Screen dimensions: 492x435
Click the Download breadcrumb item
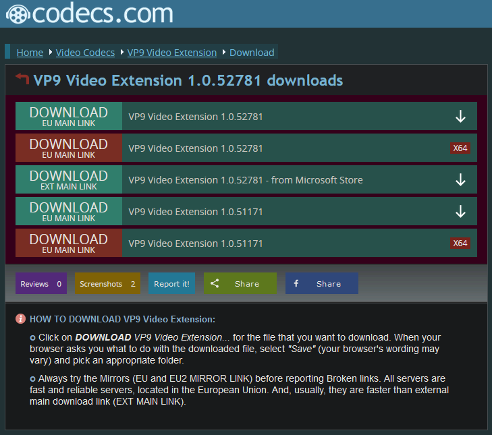click(252, 53)
